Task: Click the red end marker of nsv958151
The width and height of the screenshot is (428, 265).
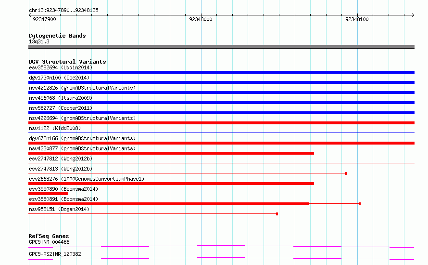Action: 277,214
